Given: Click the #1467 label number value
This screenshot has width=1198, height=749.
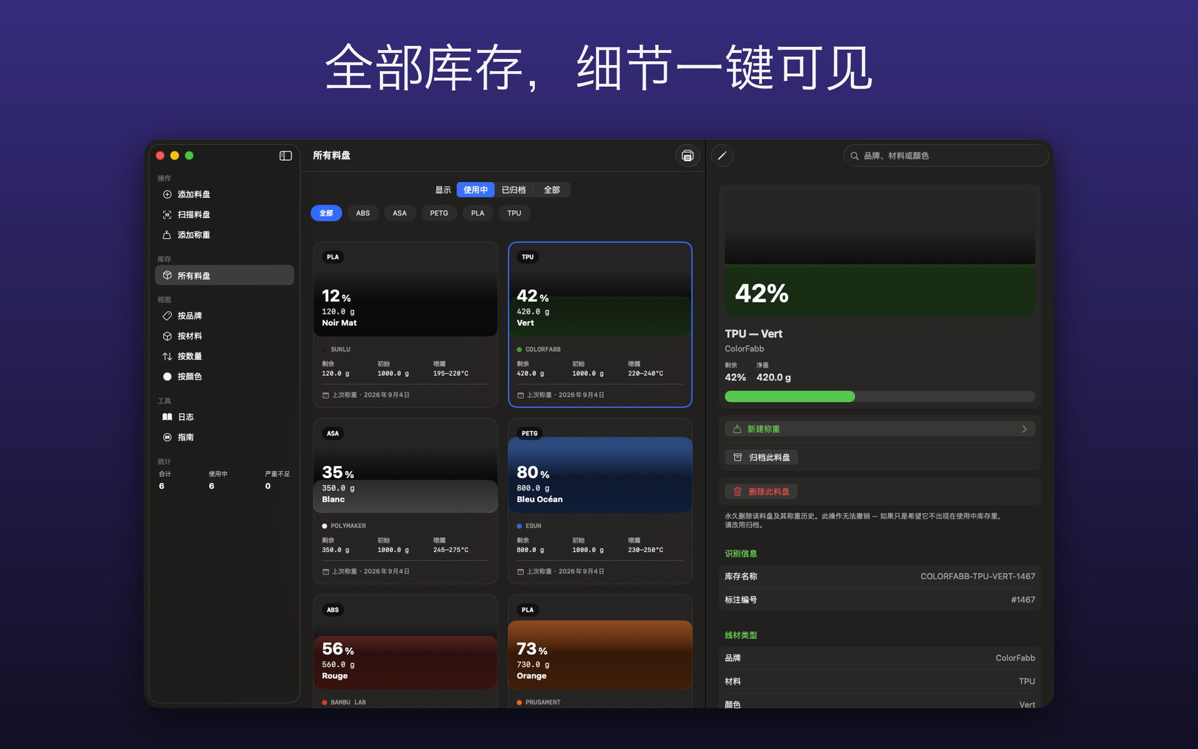Looking at the screenshot, I should pos(1023,600).
